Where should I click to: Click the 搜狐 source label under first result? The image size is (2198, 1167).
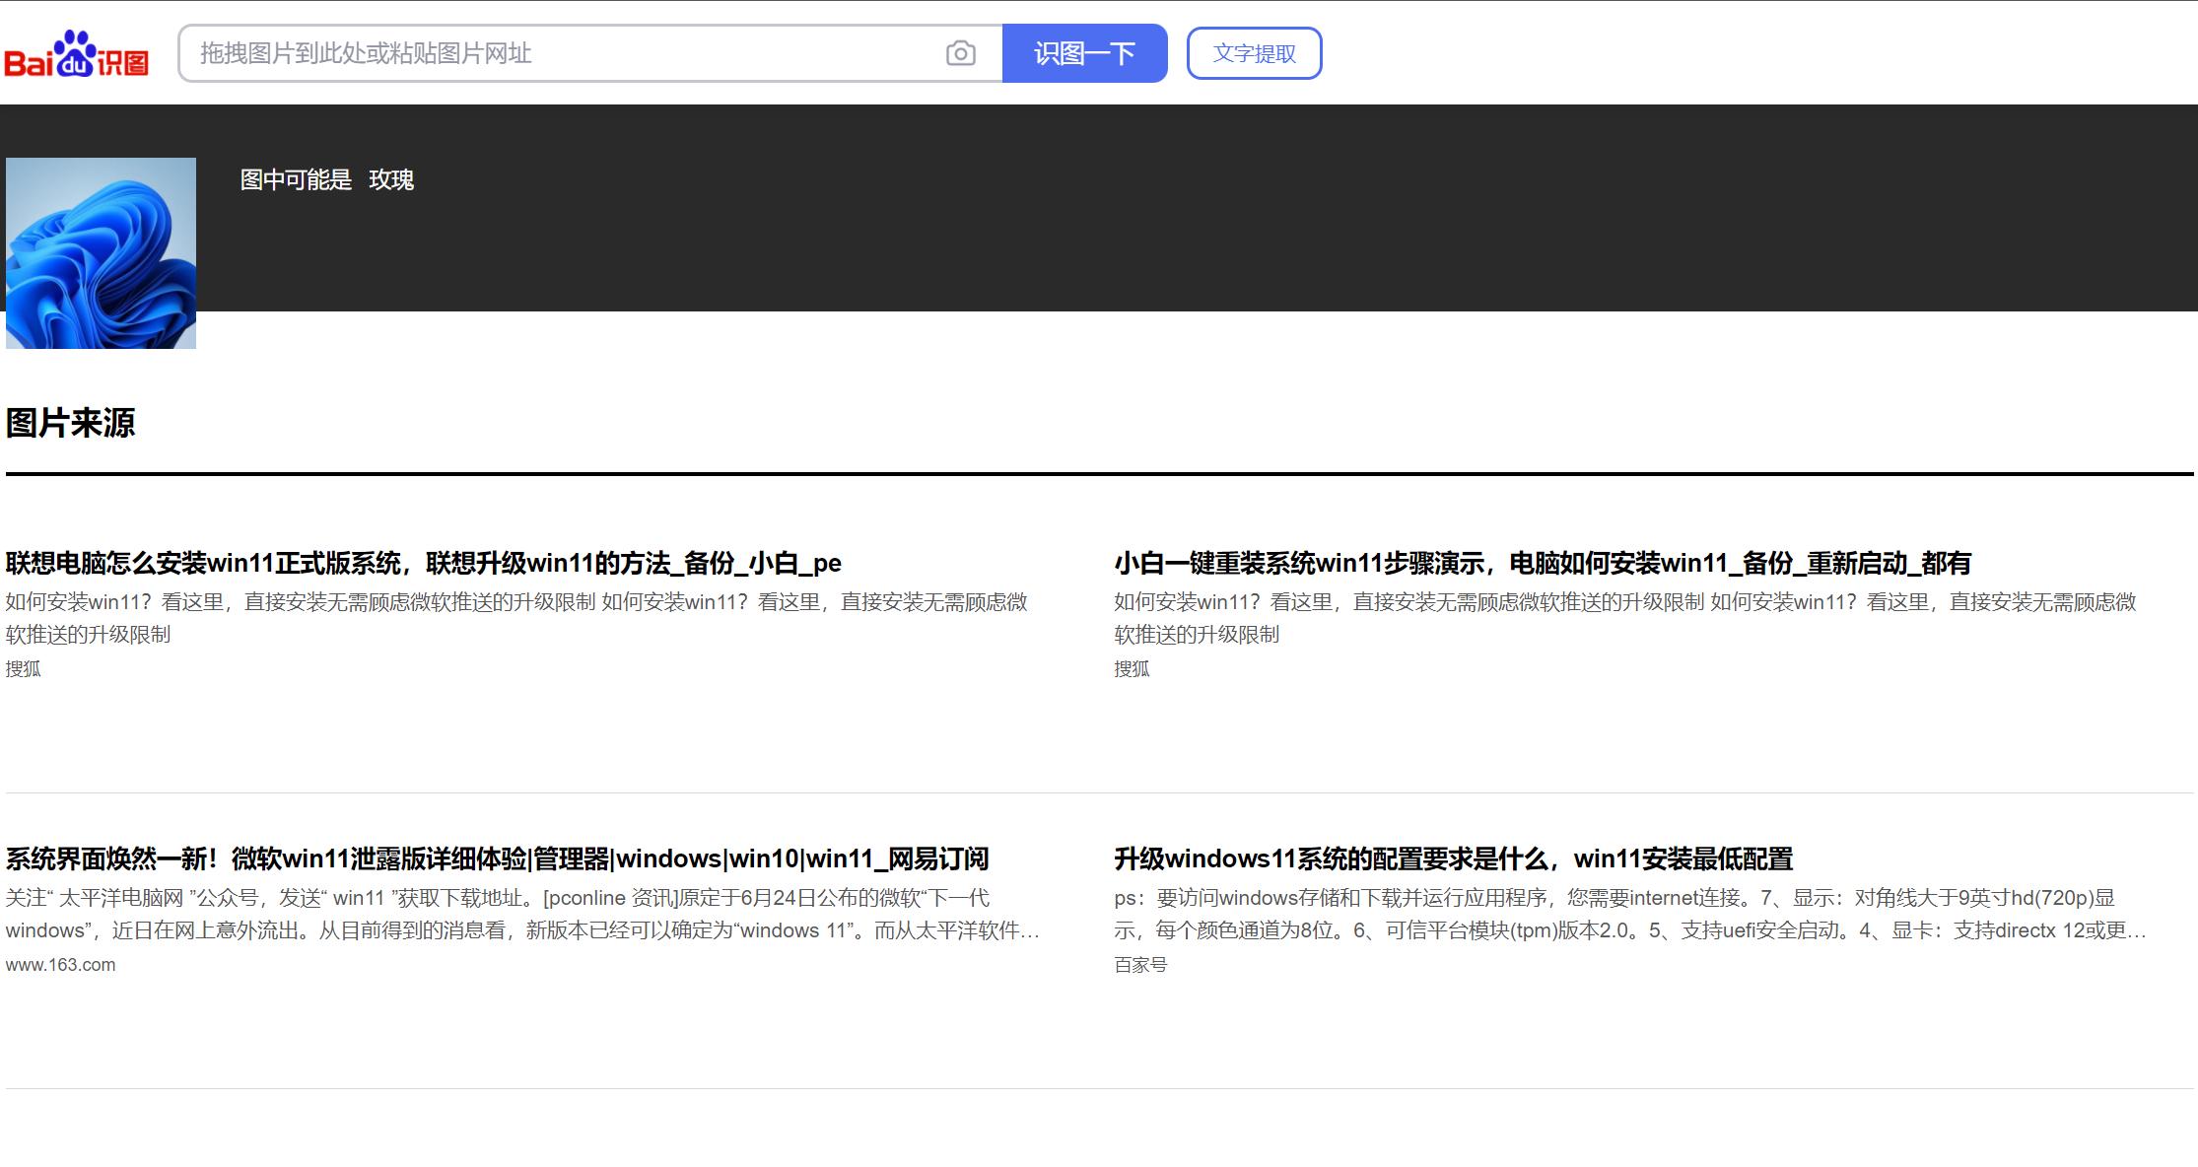pos(25,669)
